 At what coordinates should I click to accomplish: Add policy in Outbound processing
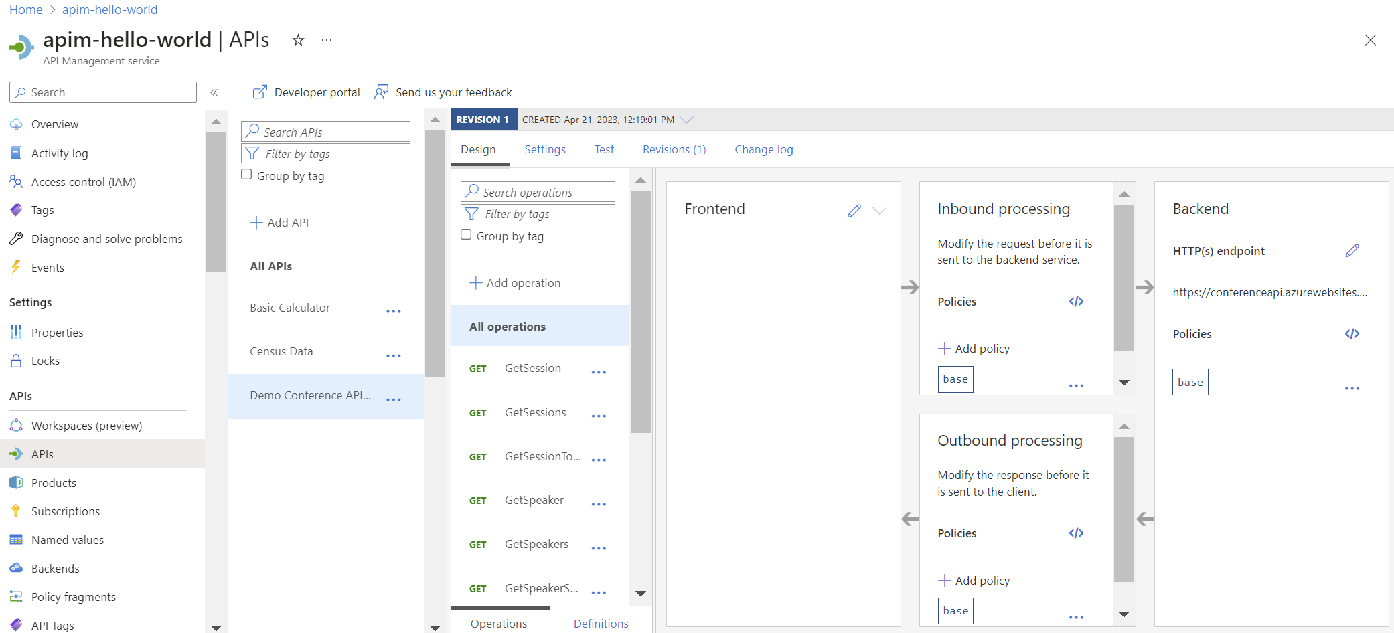pos(974,581)
